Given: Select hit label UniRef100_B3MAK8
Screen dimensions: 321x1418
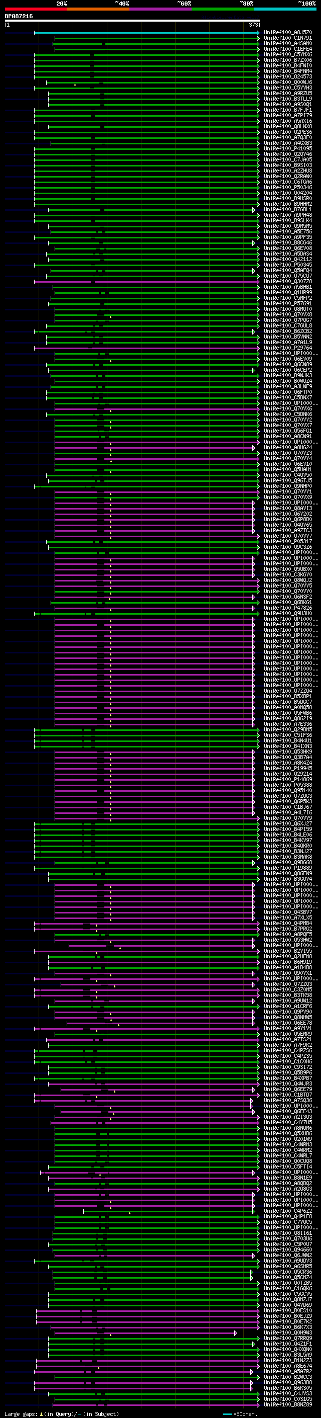Looking at the screenshot, I should coord(288,857).
